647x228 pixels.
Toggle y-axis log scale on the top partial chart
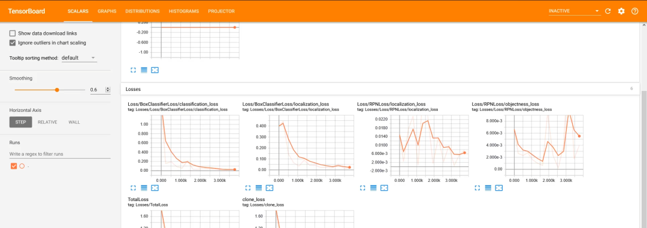tap(144, 70)
